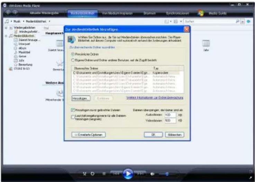
Task: Select Bewertung in library tree
Action: [25, 65]
